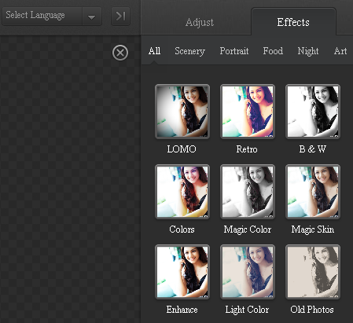The image size is (353, 323).
Task: Switch to the Adjust tab
Action: (x=200, y=23)
